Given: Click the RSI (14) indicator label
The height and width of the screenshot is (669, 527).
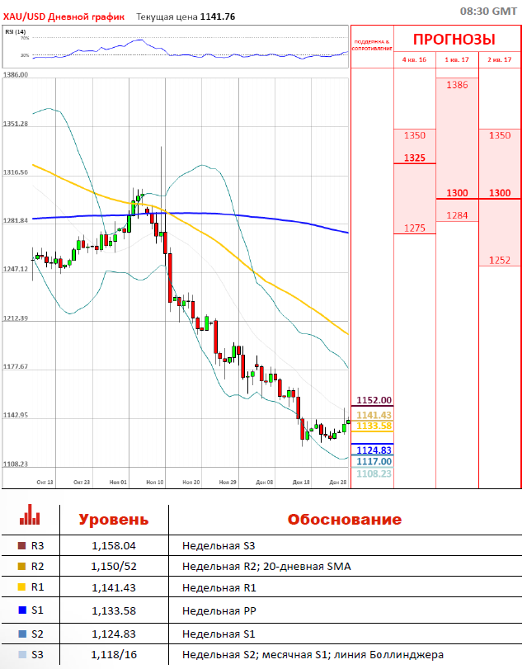Looking at the screenshot, I should pyautogui.click(x=15, y=31).
